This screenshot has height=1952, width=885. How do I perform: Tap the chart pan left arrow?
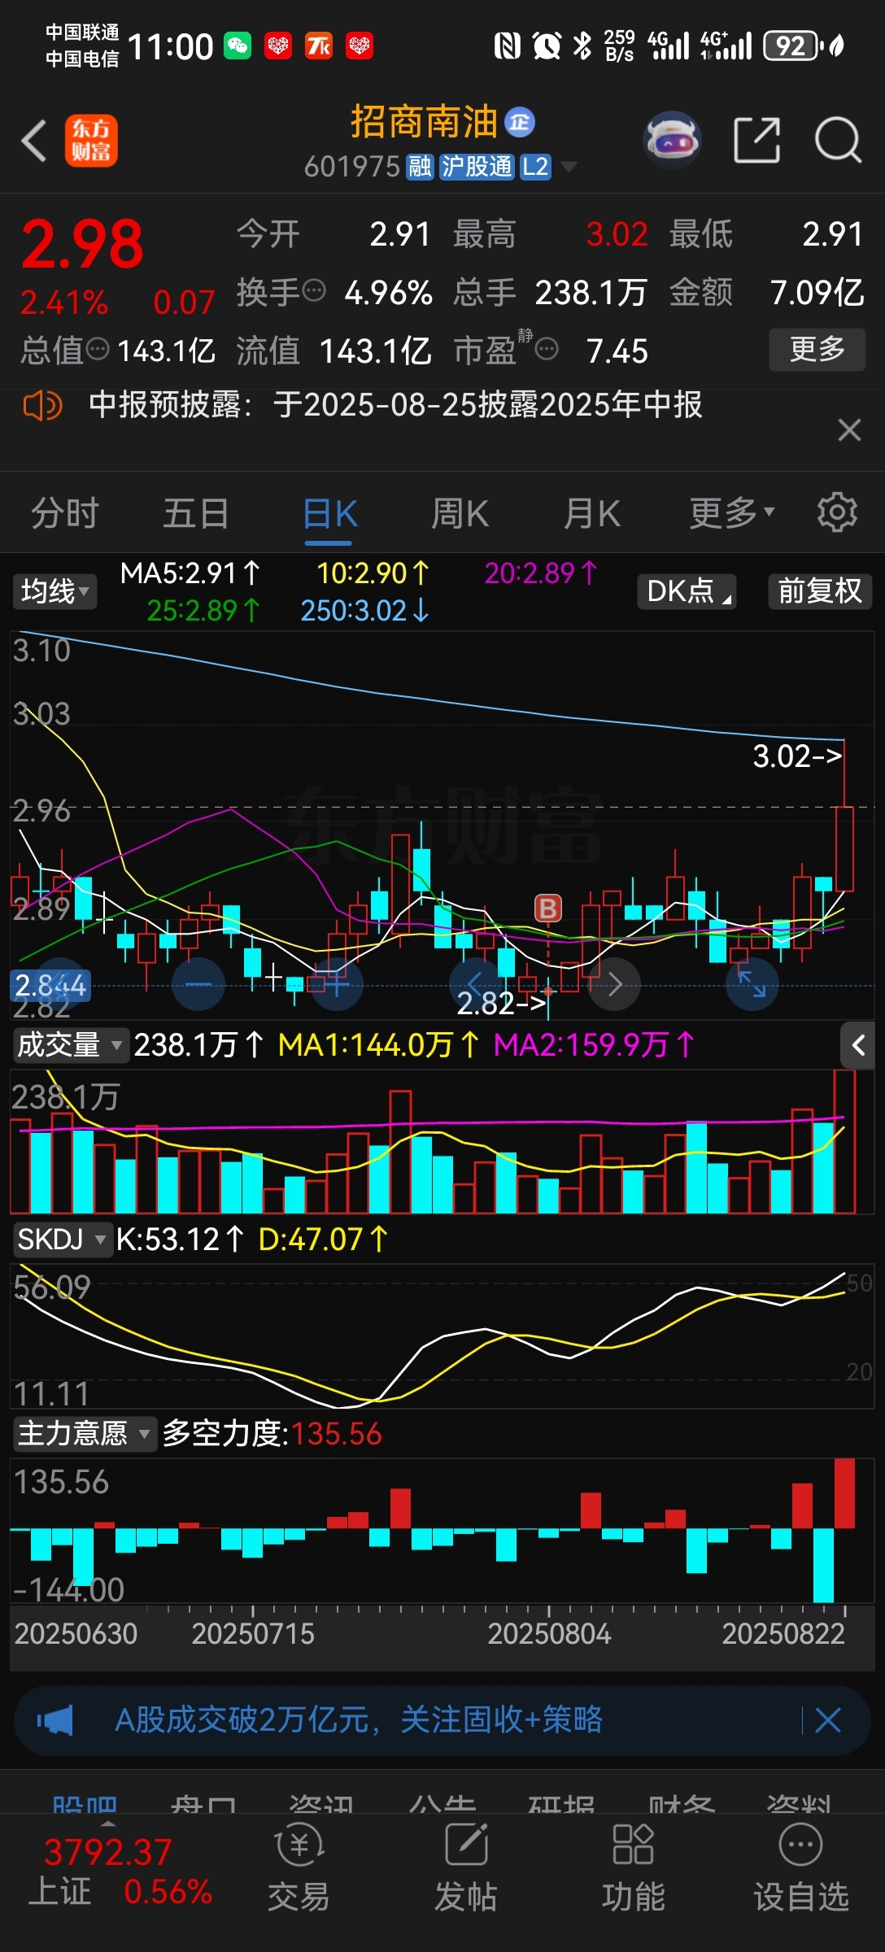coord(475,984)
